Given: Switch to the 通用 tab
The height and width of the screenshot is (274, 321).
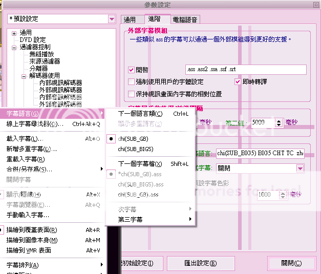Looking at the screenshot, I should pyautogui.click(x=130, y=19).
